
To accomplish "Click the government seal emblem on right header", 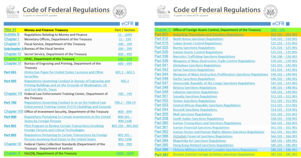I will [270, 12].
